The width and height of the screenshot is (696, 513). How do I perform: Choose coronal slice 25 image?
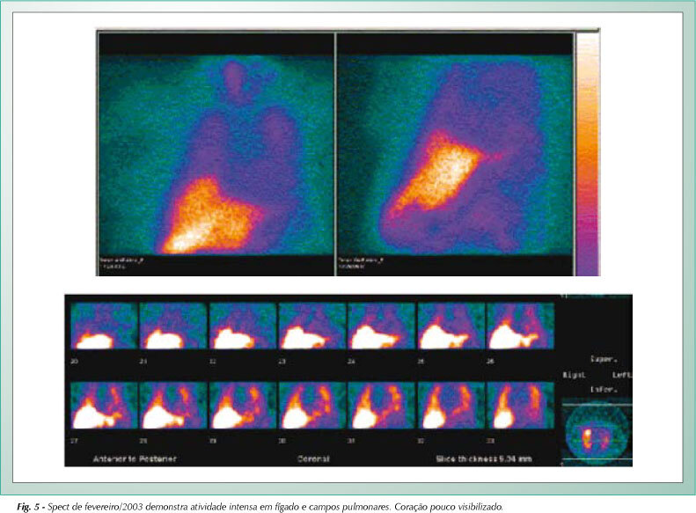point(451,326)
